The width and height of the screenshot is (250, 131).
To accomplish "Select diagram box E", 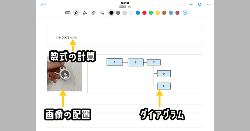I will 164,86.
